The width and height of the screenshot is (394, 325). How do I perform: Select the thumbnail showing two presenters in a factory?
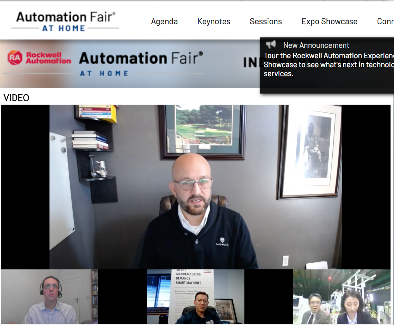[341, 297]
